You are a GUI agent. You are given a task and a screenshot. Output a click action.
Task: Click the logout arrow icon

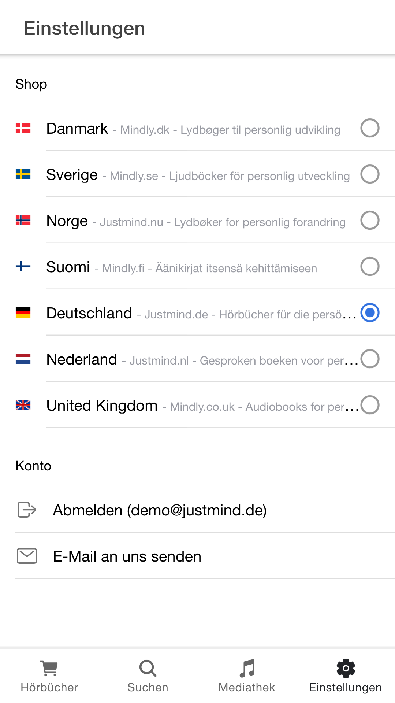pos(27,510)
